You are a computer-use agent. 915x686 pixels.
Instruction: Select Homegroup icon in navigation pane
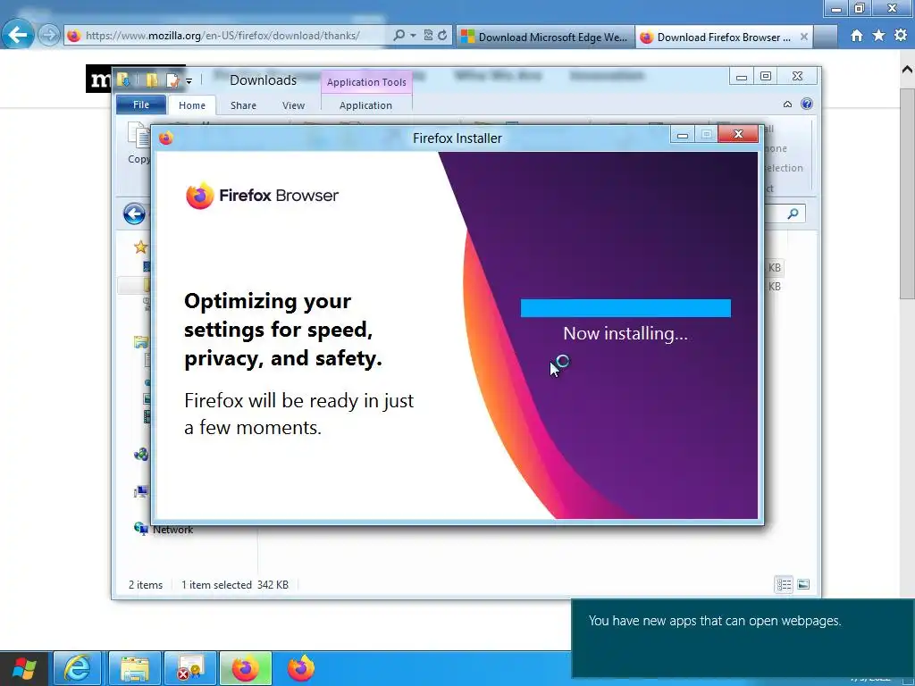[x=140, y=455]
